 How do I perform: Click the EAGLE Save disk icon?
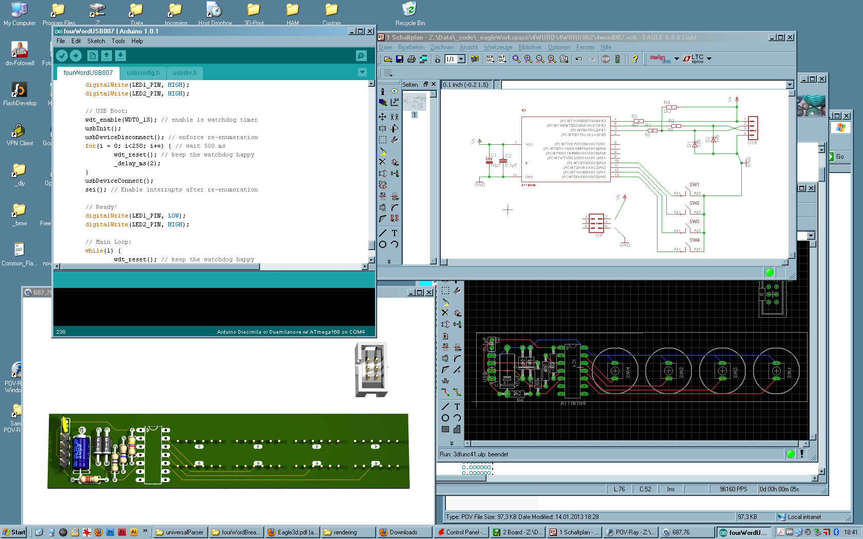(x=400, y=59)
